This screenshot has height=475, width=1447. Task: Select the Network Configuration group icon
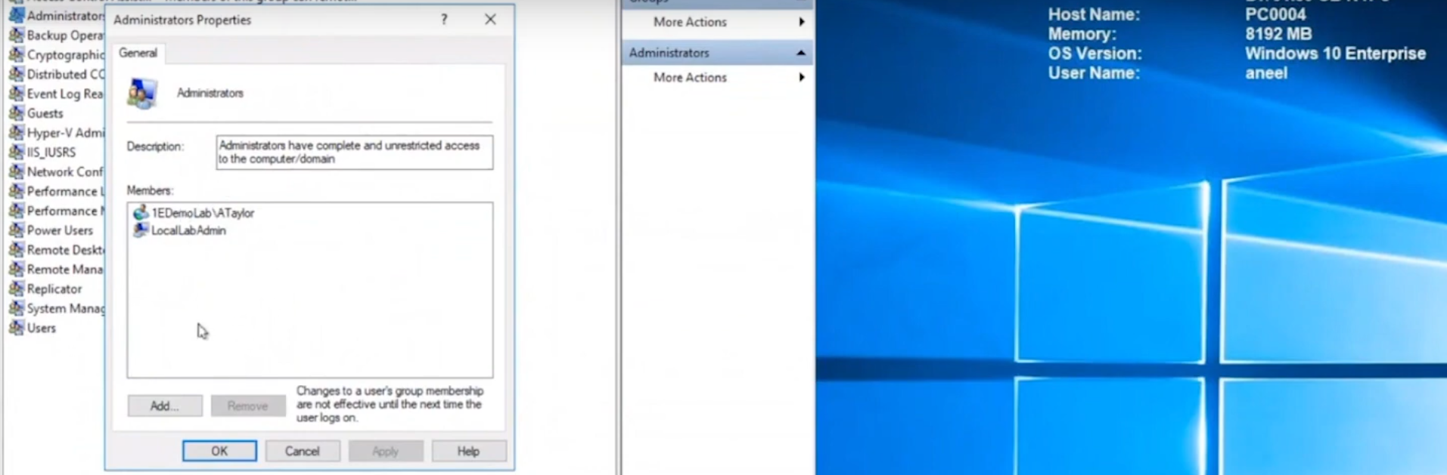(16, 171)
